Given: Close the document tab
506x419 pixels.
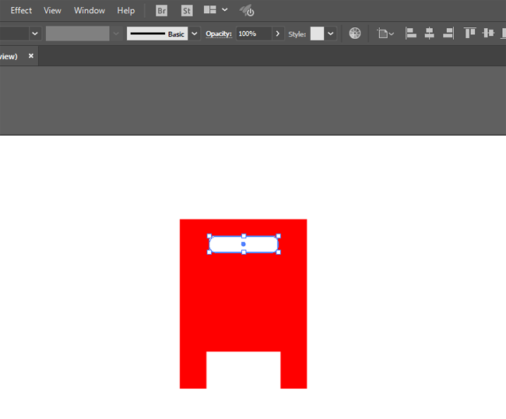Looking at the screenshot, I should (31, 56).
